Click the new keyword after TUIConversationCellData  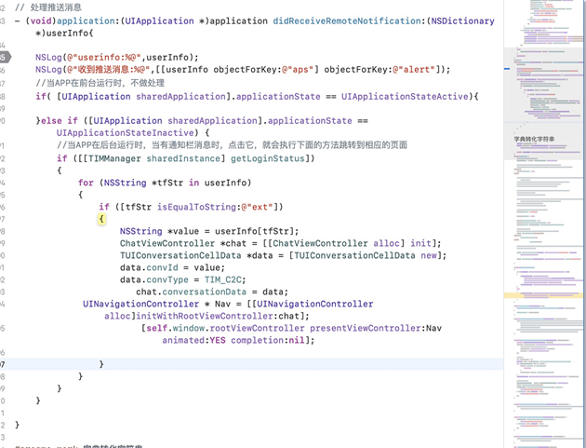pyautogui.click(x=429, y=255)
